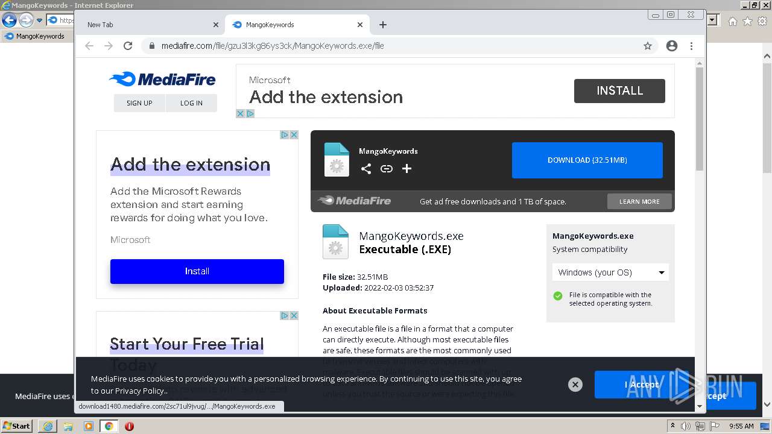Click the Internet Explorer forward button

pyautogui.click(x=25, y=20)
